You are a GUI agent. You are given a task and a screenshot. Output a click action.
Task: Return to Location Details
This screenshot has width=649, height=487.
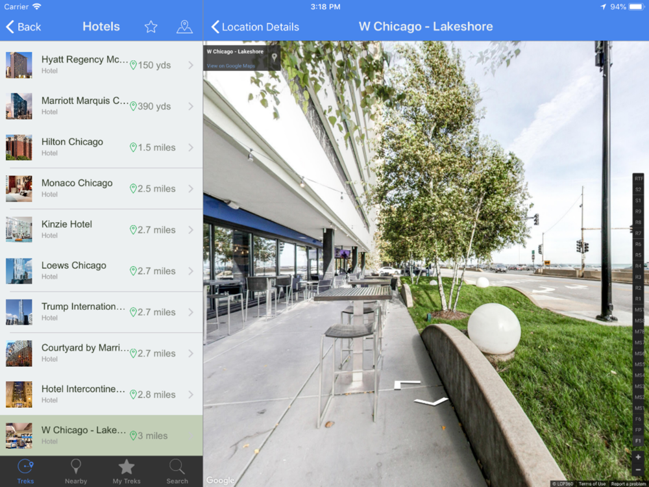point(255,27)
